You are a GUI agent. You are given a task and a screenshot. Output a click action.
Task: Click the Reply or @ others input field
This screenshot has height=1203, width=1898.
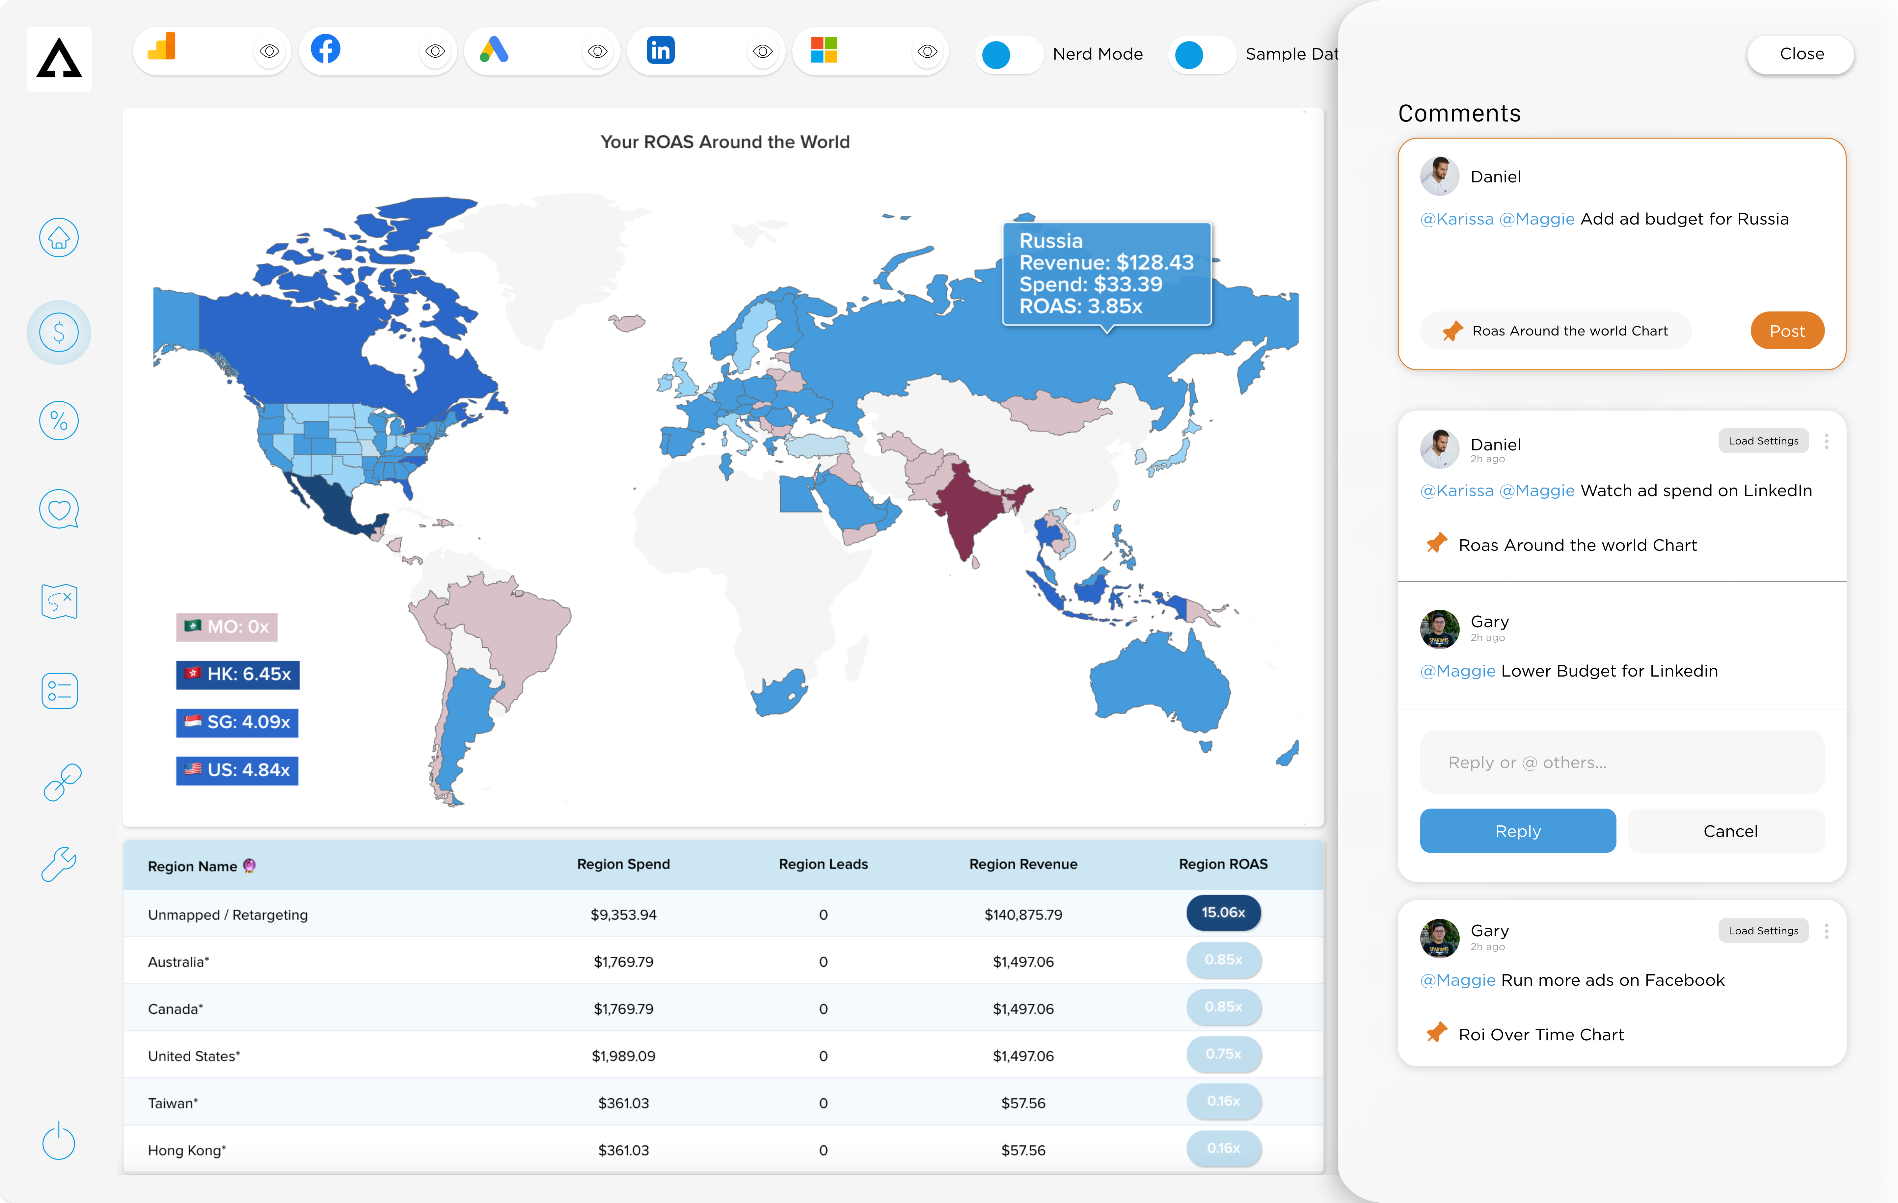[1621, 762]
